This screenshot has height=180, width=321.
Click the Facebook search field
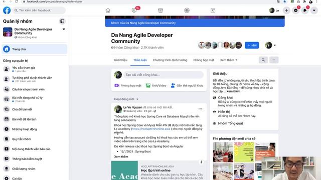[39, 10]
